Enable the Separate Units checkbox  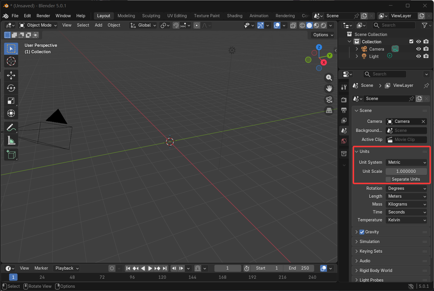388,179
